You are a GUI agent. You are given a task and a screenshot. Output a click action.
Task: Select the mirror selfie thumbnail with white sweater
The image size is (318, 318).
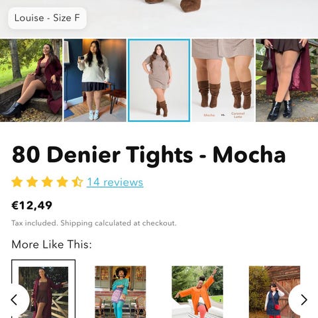(95, 80)
